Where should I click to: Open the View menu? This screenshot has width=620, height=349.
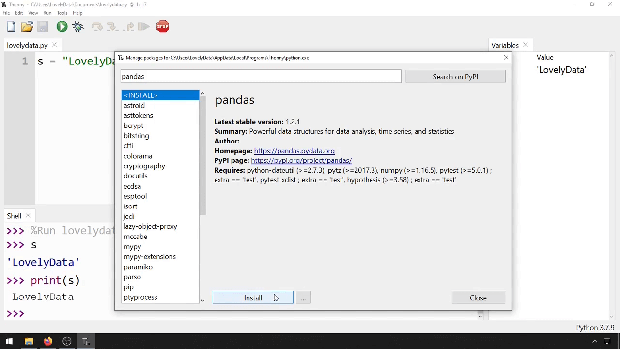coord(33,13)
